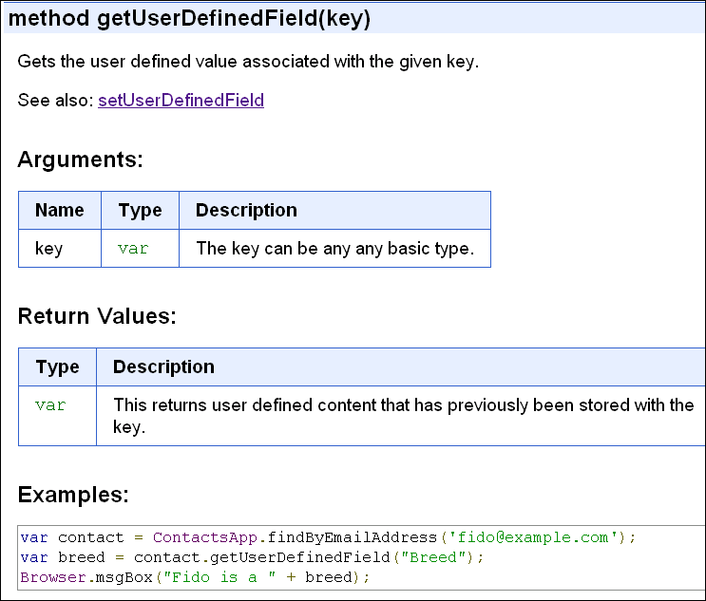Select the Type header in Return Values table
The height and width of the screenshot is (601, 706).
[x=57, y=366]
